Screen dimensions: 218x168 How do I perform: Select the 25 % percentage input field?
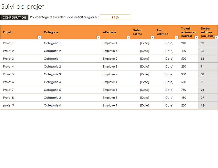pyautogui.click(x=115, y=17)
